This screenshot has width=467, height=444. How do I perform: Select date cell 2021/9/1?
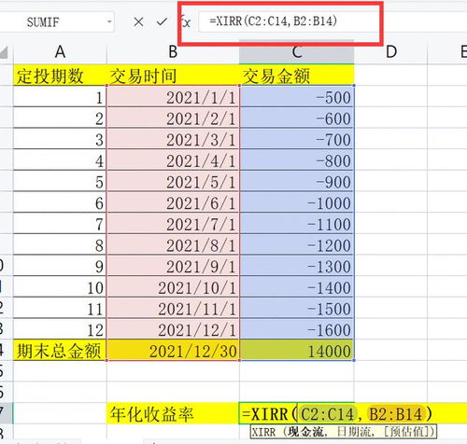coord(173,266)
